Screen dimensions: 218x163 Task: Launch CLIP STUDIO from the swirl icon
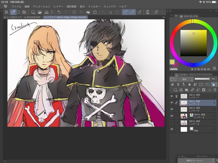pyautogui.click(x=24, y=12)
